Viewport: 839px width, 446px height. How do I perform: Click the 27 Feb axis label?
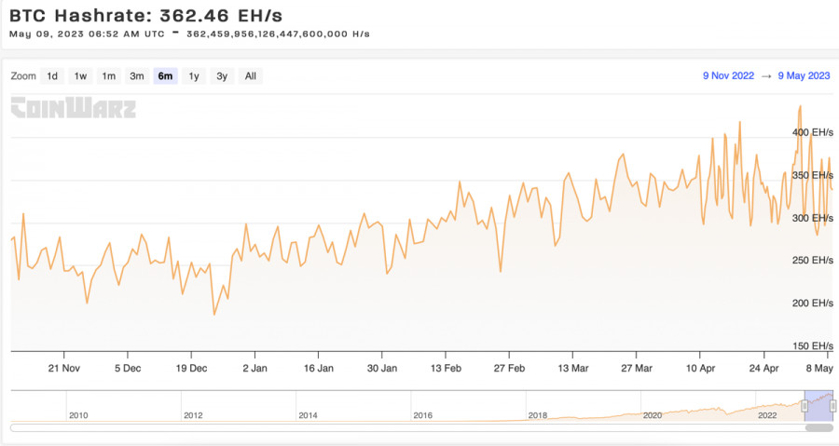[509, 368]
